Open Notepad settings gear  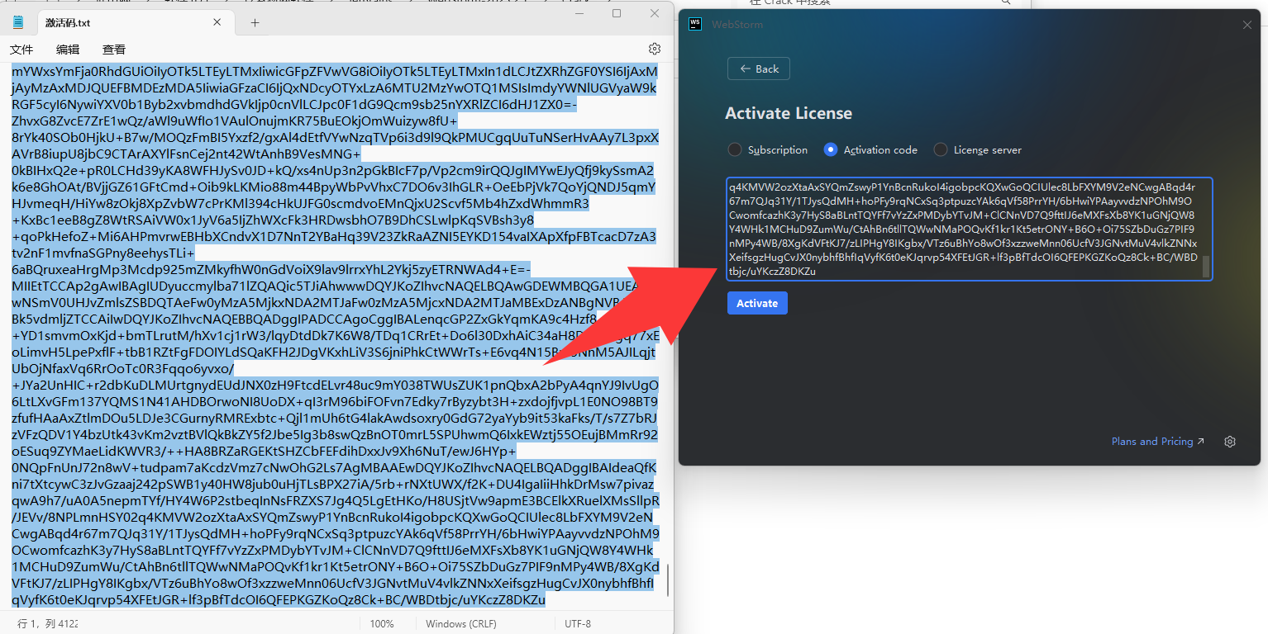point(655,49)
